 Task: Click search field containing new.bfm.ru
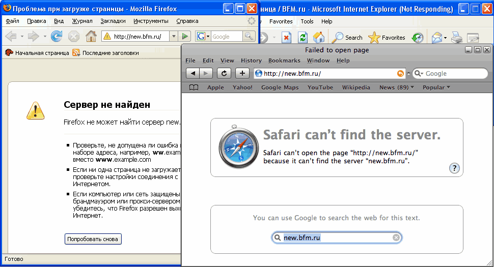[x=337, y=238]
